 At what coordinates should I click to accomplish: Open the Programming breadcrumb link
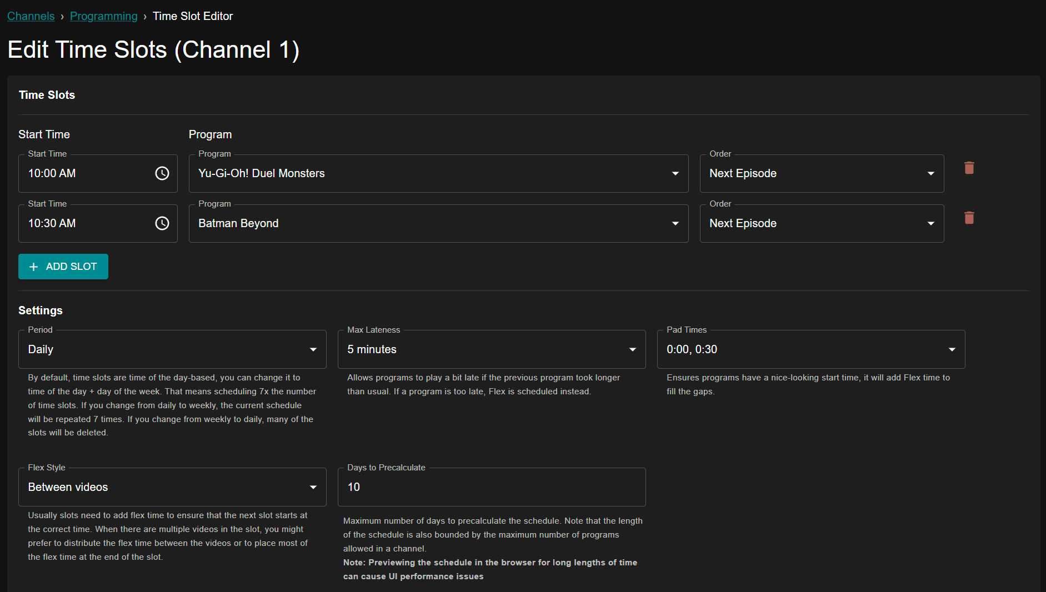(x=103, y=16)
